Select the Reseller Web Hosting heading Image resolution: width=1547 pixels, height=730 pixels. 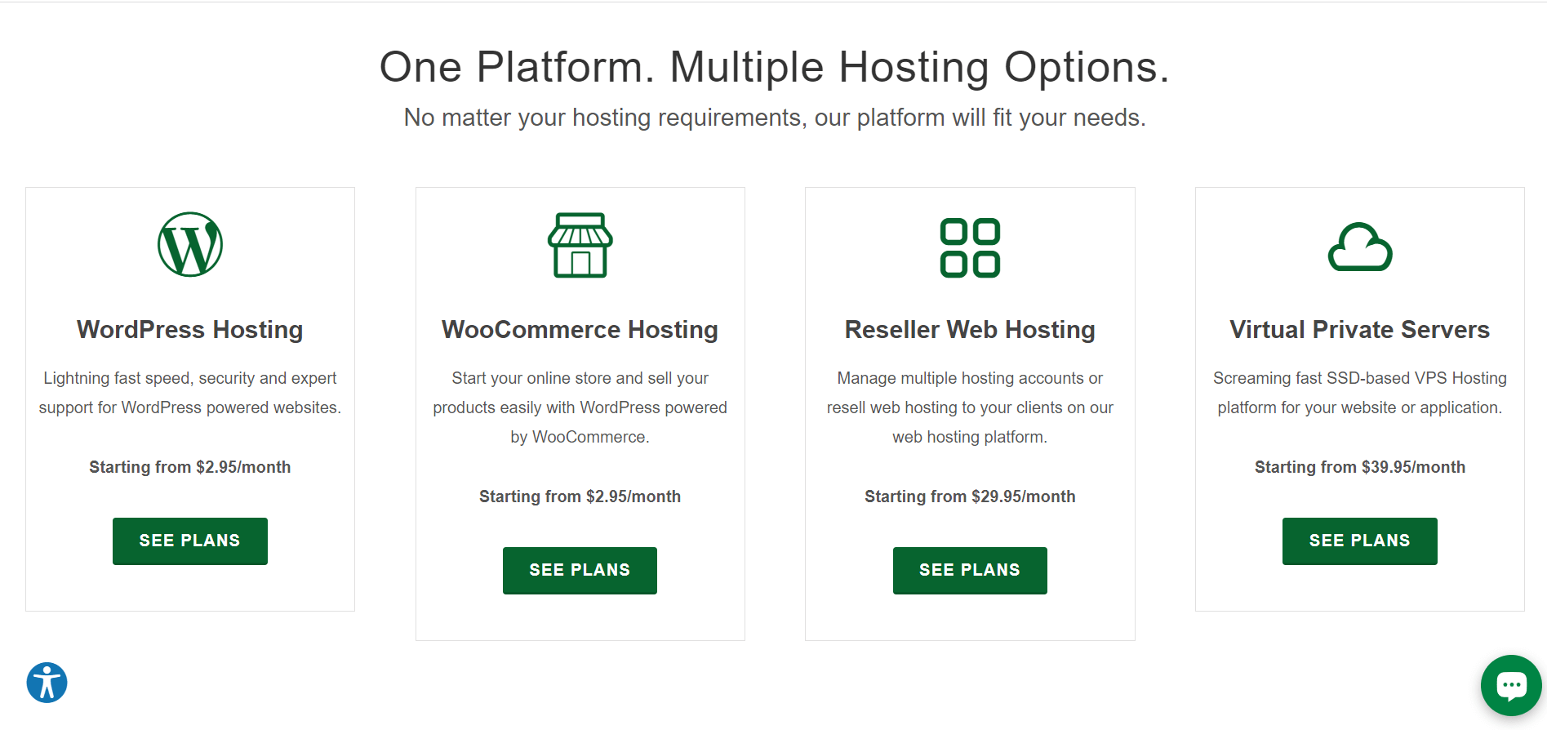point(970,330)
